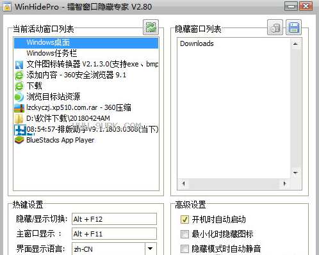The image size is (319, 255).
Task: Click the refresh active window list icon
Action: (151, 27)
